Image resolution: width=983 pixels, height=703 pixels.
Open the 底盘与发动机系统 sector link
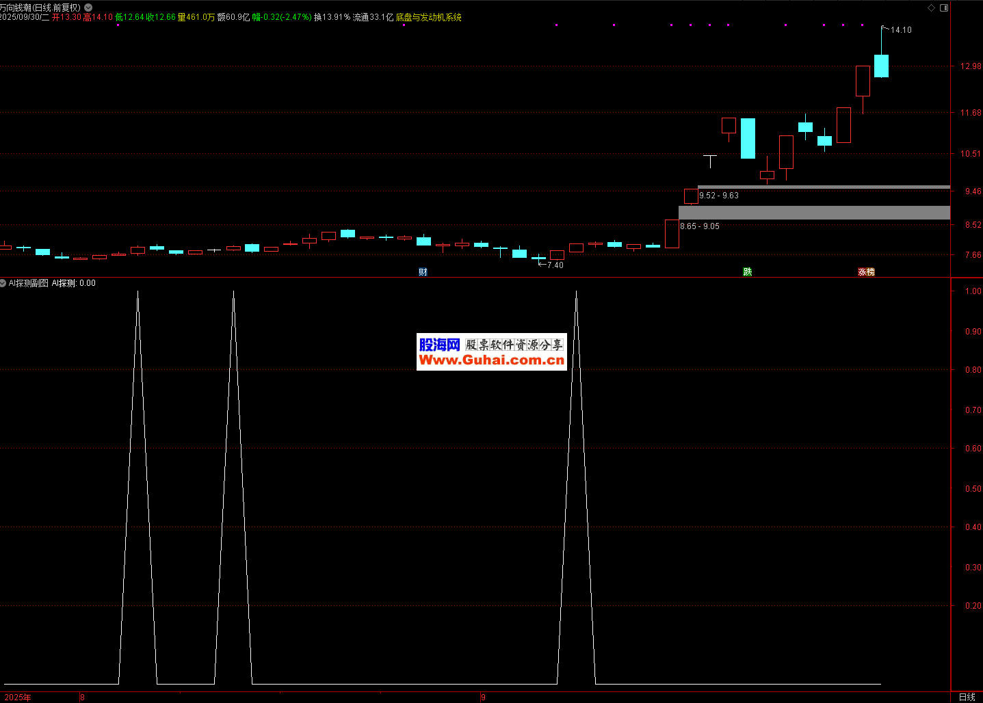click(x=428, y=17)
